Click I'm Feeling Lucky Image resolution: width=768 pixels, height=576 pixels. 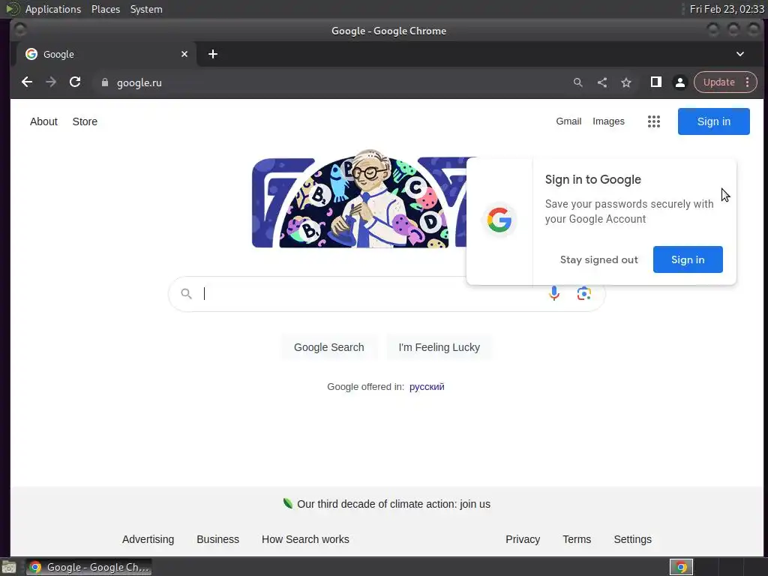pos(439,347)
